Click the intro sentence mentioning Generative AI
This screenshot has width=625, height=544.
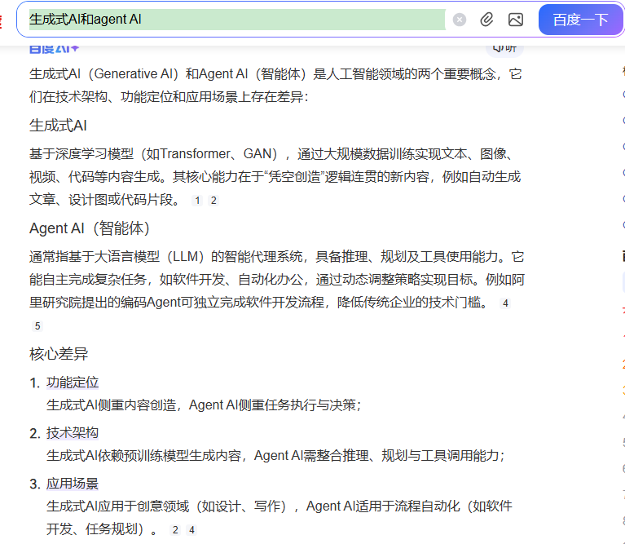coord(275,85)
